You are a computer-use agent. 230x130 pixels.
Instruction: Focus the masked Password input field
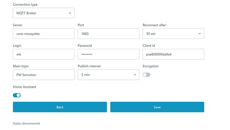[108, 54]
